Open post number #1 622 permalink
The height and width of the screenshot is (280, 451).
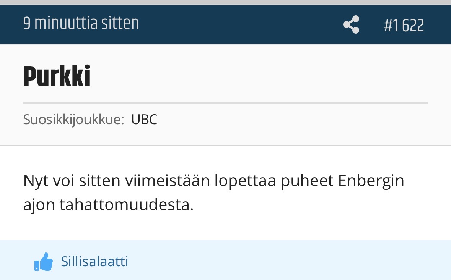[x=404, y=26]
